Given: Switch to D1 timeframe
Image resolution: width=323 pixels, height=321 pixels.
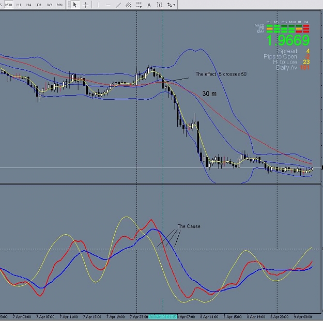Looking at the screenshot, I should [x=39, y=5].
